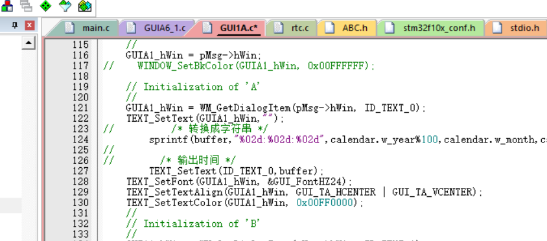
Task: Click the Select Software Packs funnel icon
Action: [65, 5]
